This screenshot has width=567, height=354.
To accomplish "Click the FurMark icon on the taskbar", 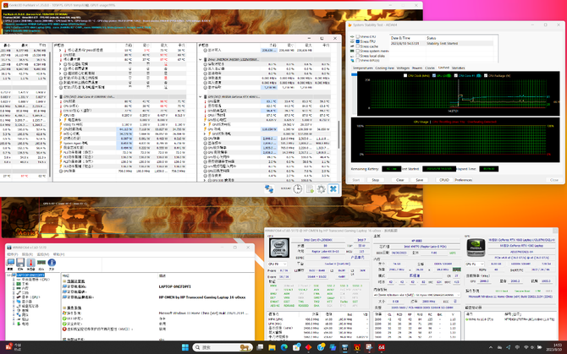I will [x=357, y=347].
